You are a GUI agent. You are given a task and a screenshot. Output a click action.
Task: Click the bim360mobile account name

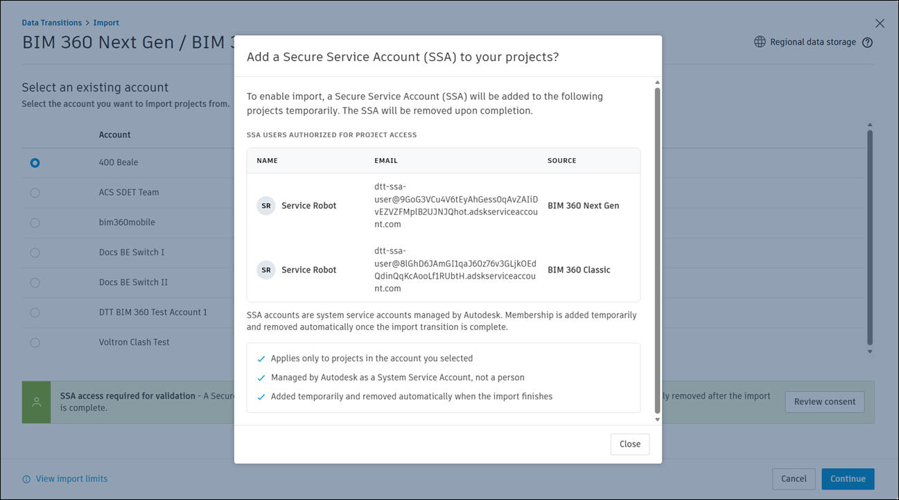click(127, 223)
